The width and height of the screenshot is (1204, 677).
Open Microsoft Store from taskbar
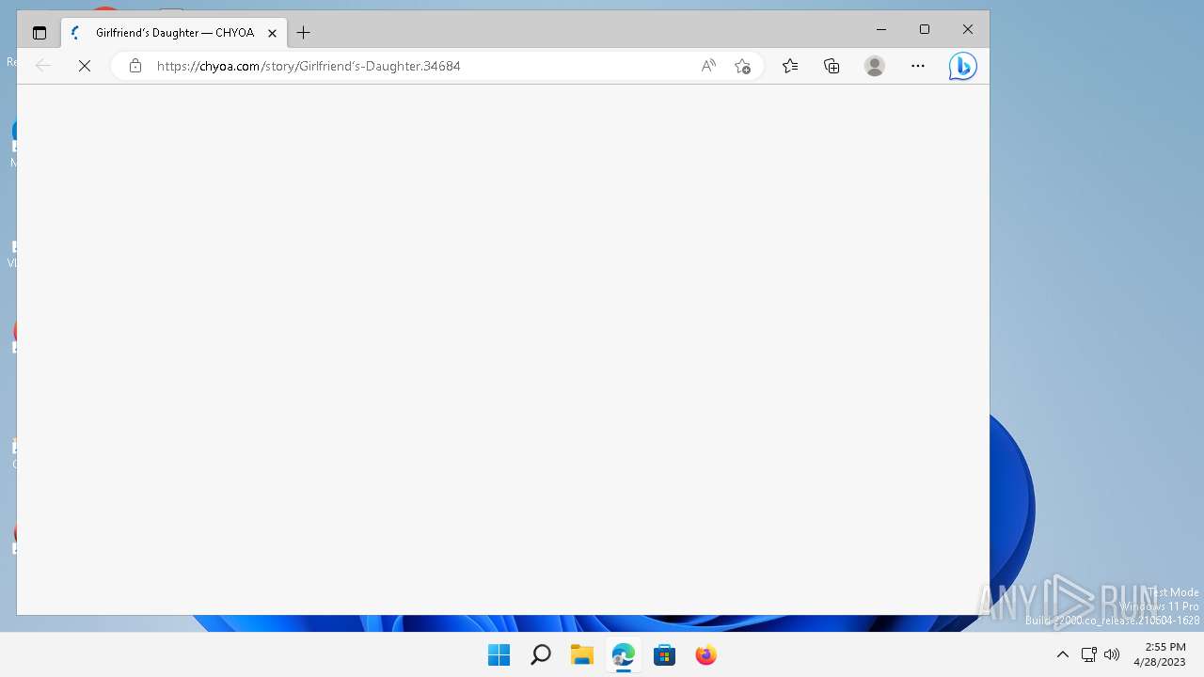click(664, 654)
